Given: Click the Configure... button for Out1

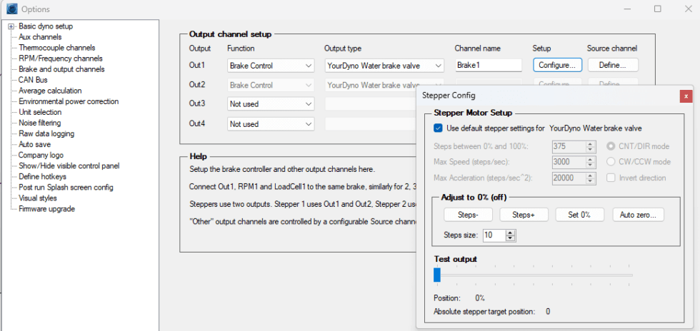Looking at the screenshot, I should 557,65.
